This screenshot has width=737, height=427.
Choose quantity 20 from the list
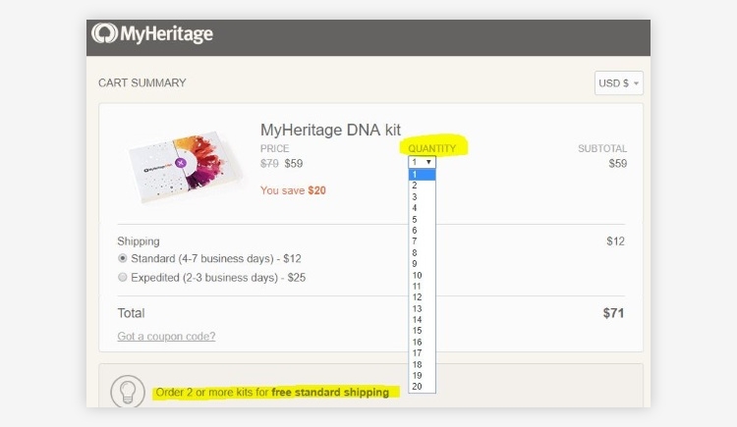422,387
